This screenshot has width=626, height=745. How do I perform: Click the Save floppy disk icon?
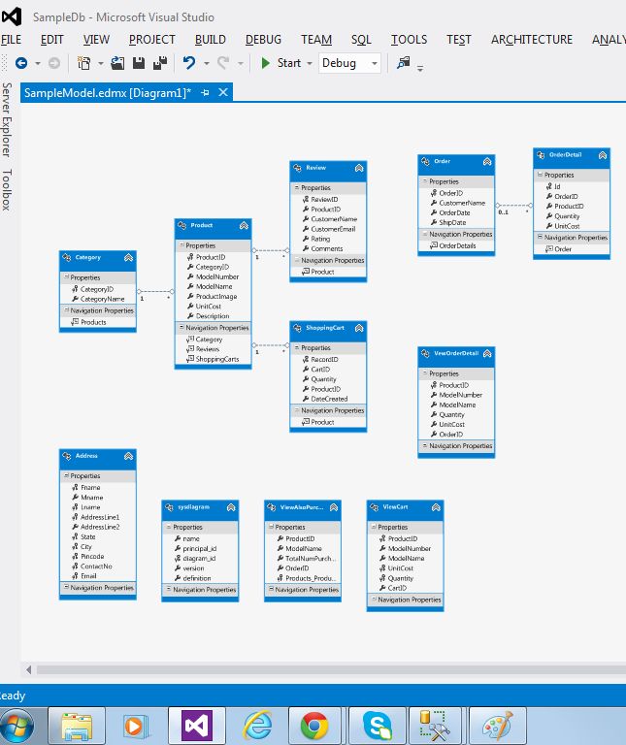tap(139, 63)
